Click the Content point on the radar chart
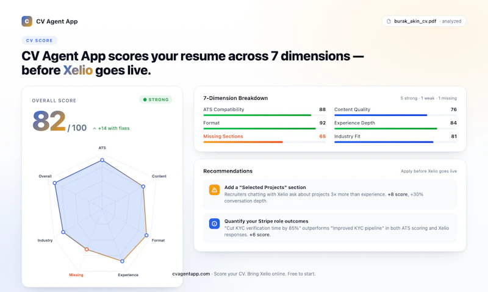488x292 pixels. pyautogui.click(x=143, y=187)
